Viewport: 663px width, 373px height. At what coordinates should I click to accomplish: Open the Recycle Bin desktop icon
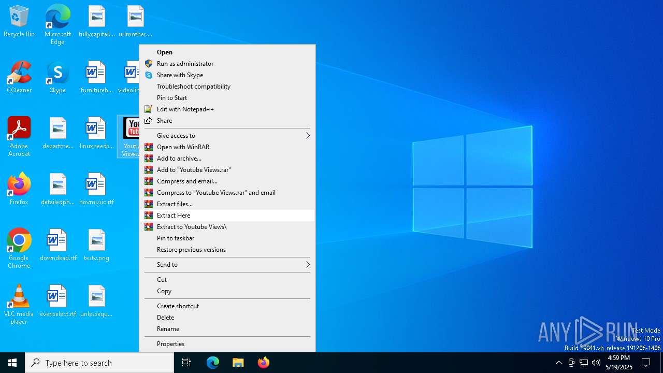point(19,22)
